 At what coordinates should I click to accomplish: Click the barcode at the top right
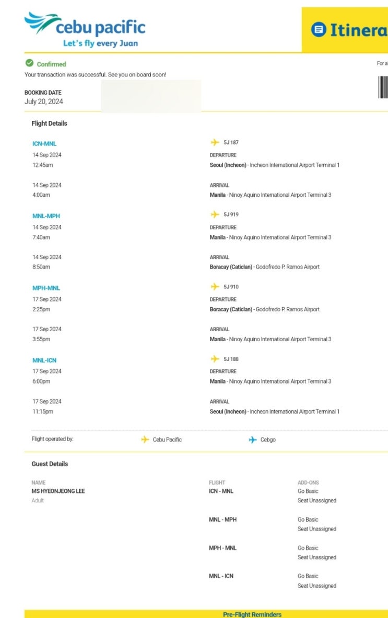(x=383, y=87)
